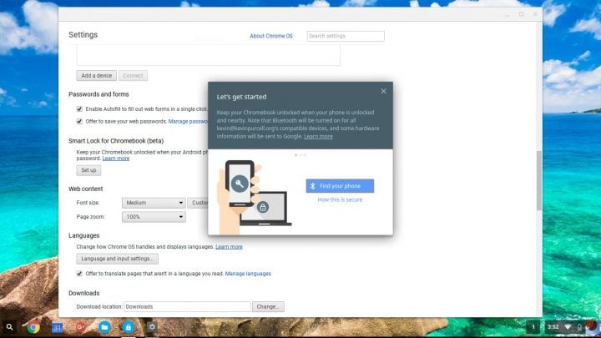
Task: Open Google Calendar from the shelf
Action: (57, 327)
